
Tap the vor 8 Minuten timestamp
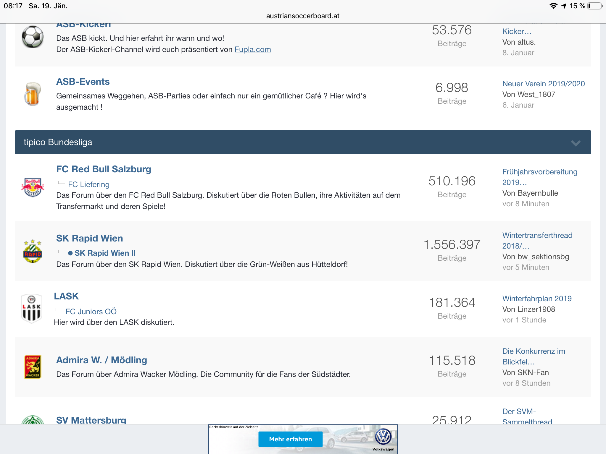pos(526,204)
